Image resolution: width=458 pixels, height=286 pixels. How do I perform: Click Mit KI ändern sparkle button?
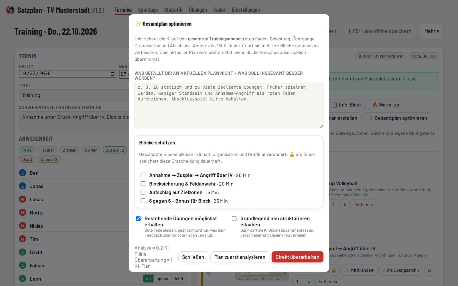coord(360,270)
